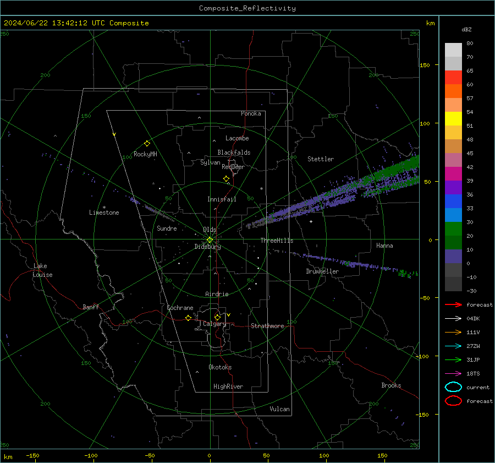Click the Airdrie label

coord(217,294)
